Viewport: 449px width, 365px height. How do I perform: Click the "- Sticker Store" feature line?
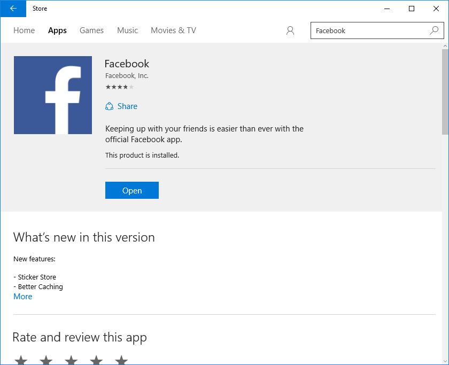pos(35,277)
